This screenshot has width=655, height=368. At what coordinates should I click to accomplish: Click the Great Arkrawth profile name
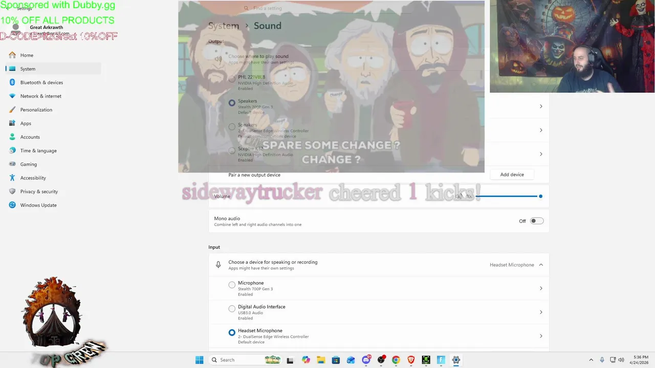pos(47,27)
